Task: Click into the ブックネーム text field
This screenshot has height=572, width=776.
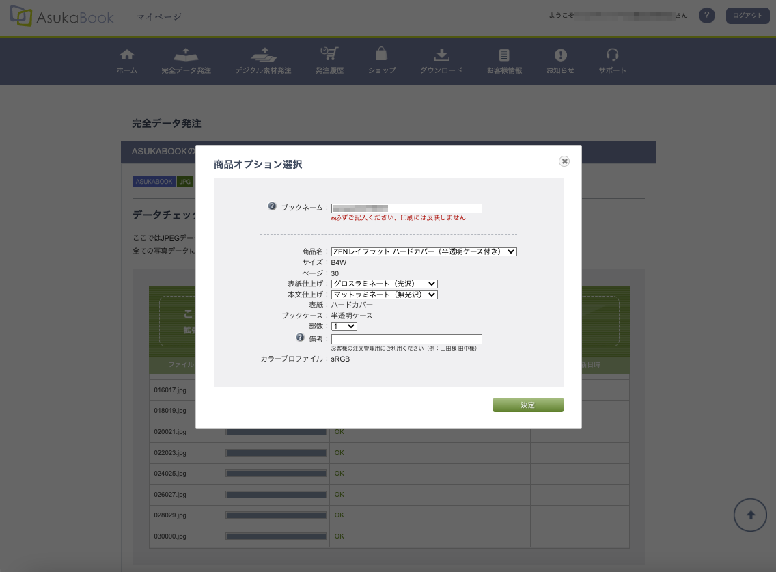Action: (x=406, y=208)
